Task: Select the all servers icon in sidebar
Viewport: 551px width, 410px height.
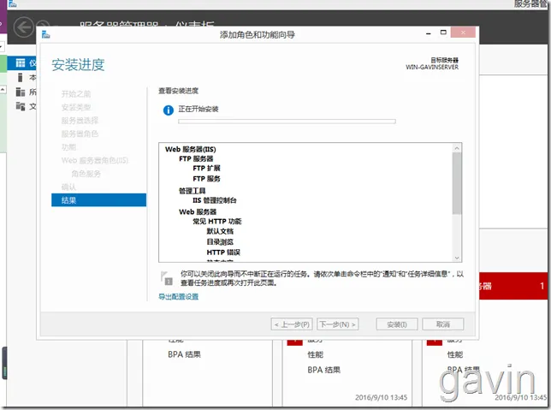Action: (21, 92)
